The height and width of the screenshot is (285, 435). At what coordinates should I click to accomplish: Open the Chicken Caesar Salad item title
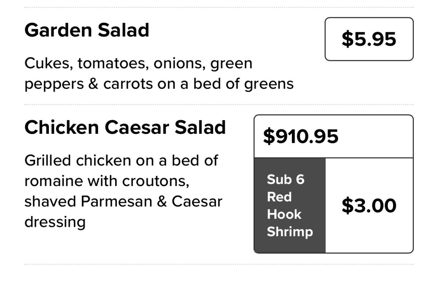pos(125,127)
